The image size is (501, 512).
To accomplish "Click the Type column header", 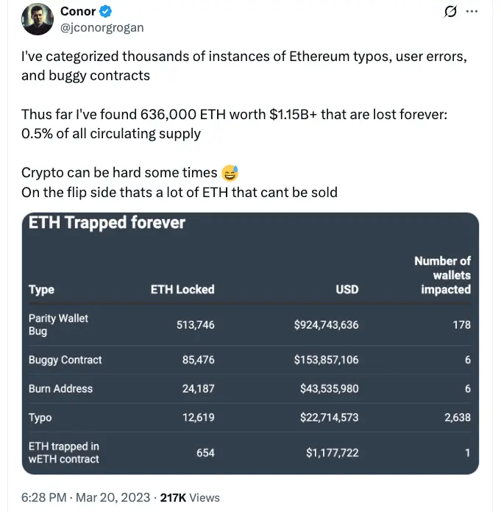I will [x=41, y=289].
